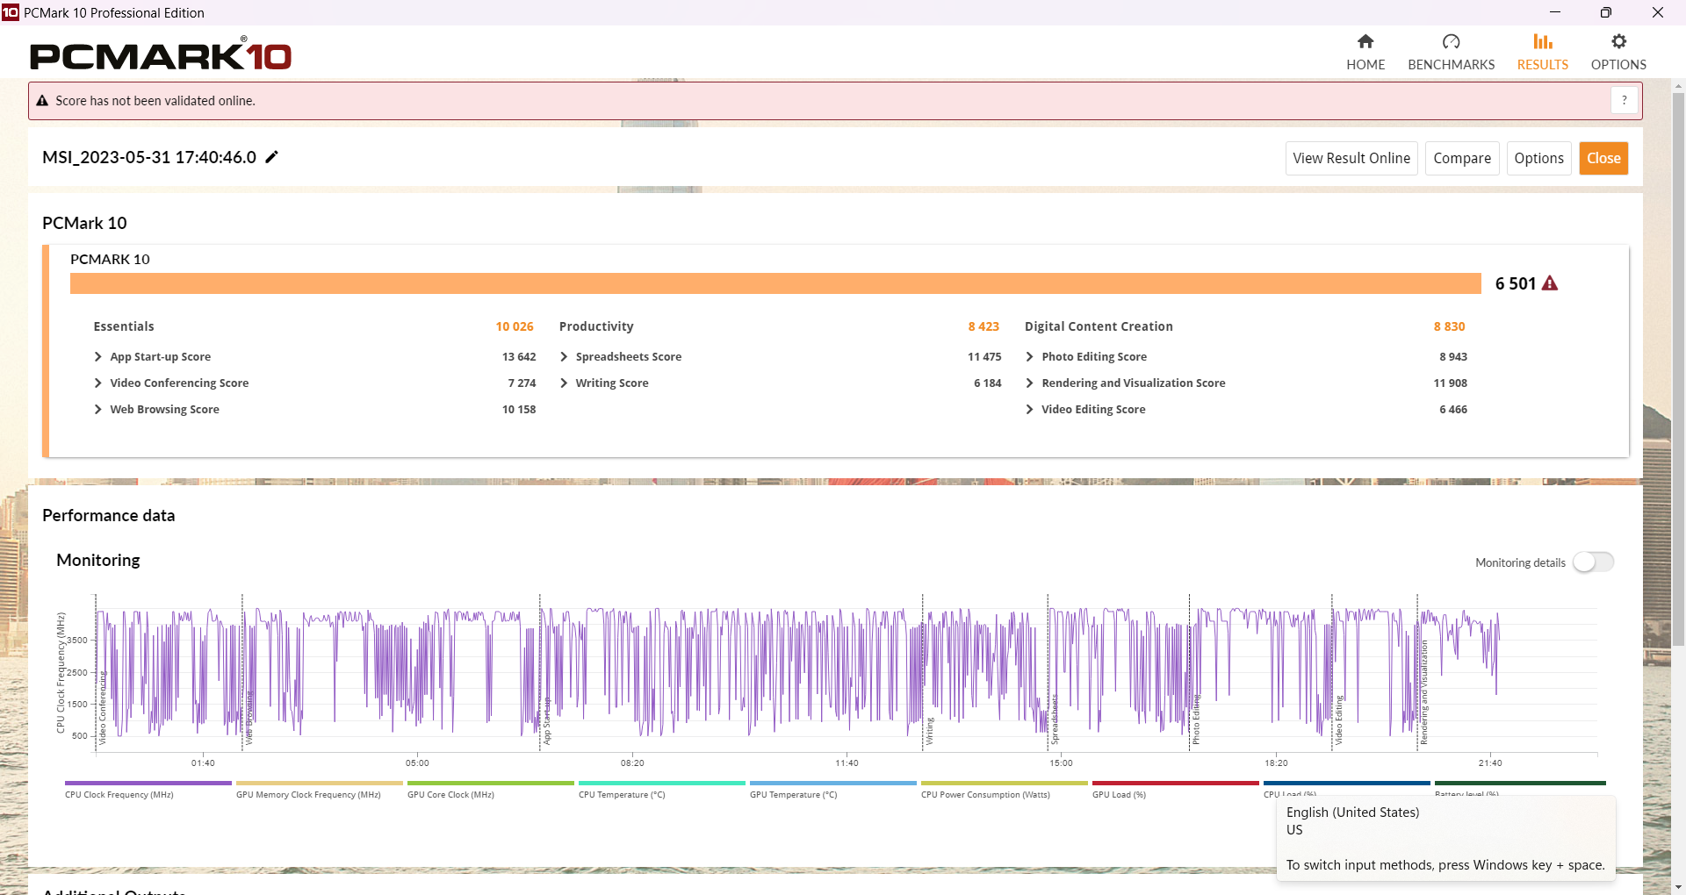The height and width of the screenshot is (895, 1686).
Task: Click the Video Conferencing marker on chart
Action: click(102, 708)
